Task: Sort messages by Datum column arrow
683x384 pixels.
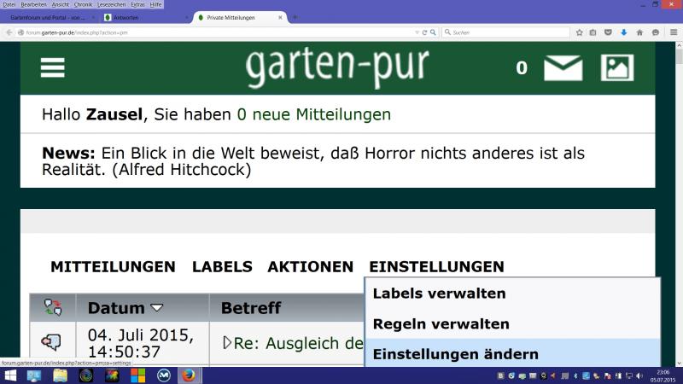Action: point(157,308)
